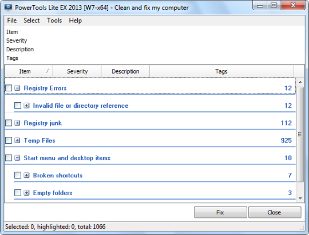Check the Temp Files checkbox
Viewport: 309px width, 235px height.
9,140
